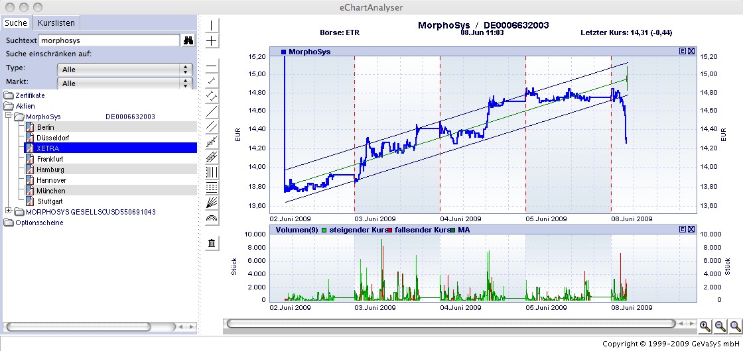Image resolution: width=743 pixels, height=351 pixels.
Task: Click the trash can delete tool
Action: click(212, 243)
